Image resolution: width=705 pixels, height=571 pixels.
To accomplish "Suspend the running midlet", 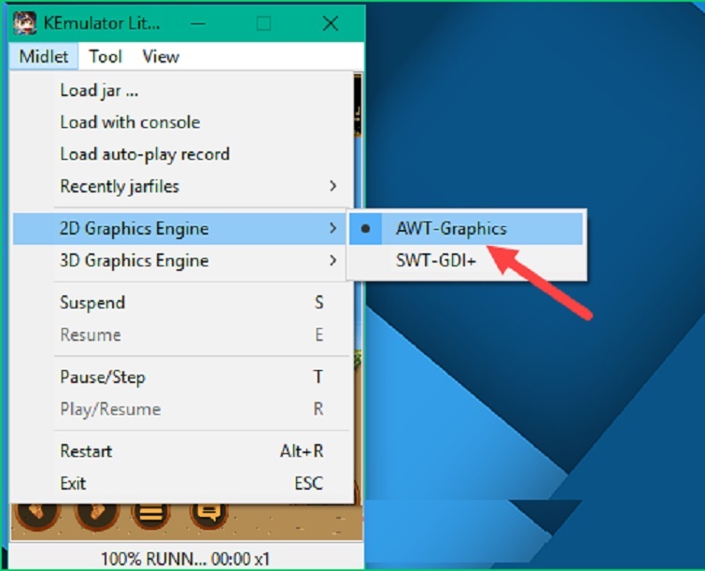I will (92, 303).
